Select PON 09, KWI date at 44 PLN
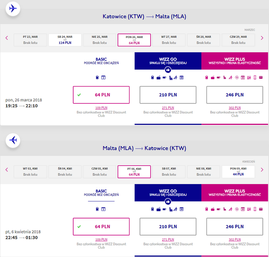 point(238,172)
